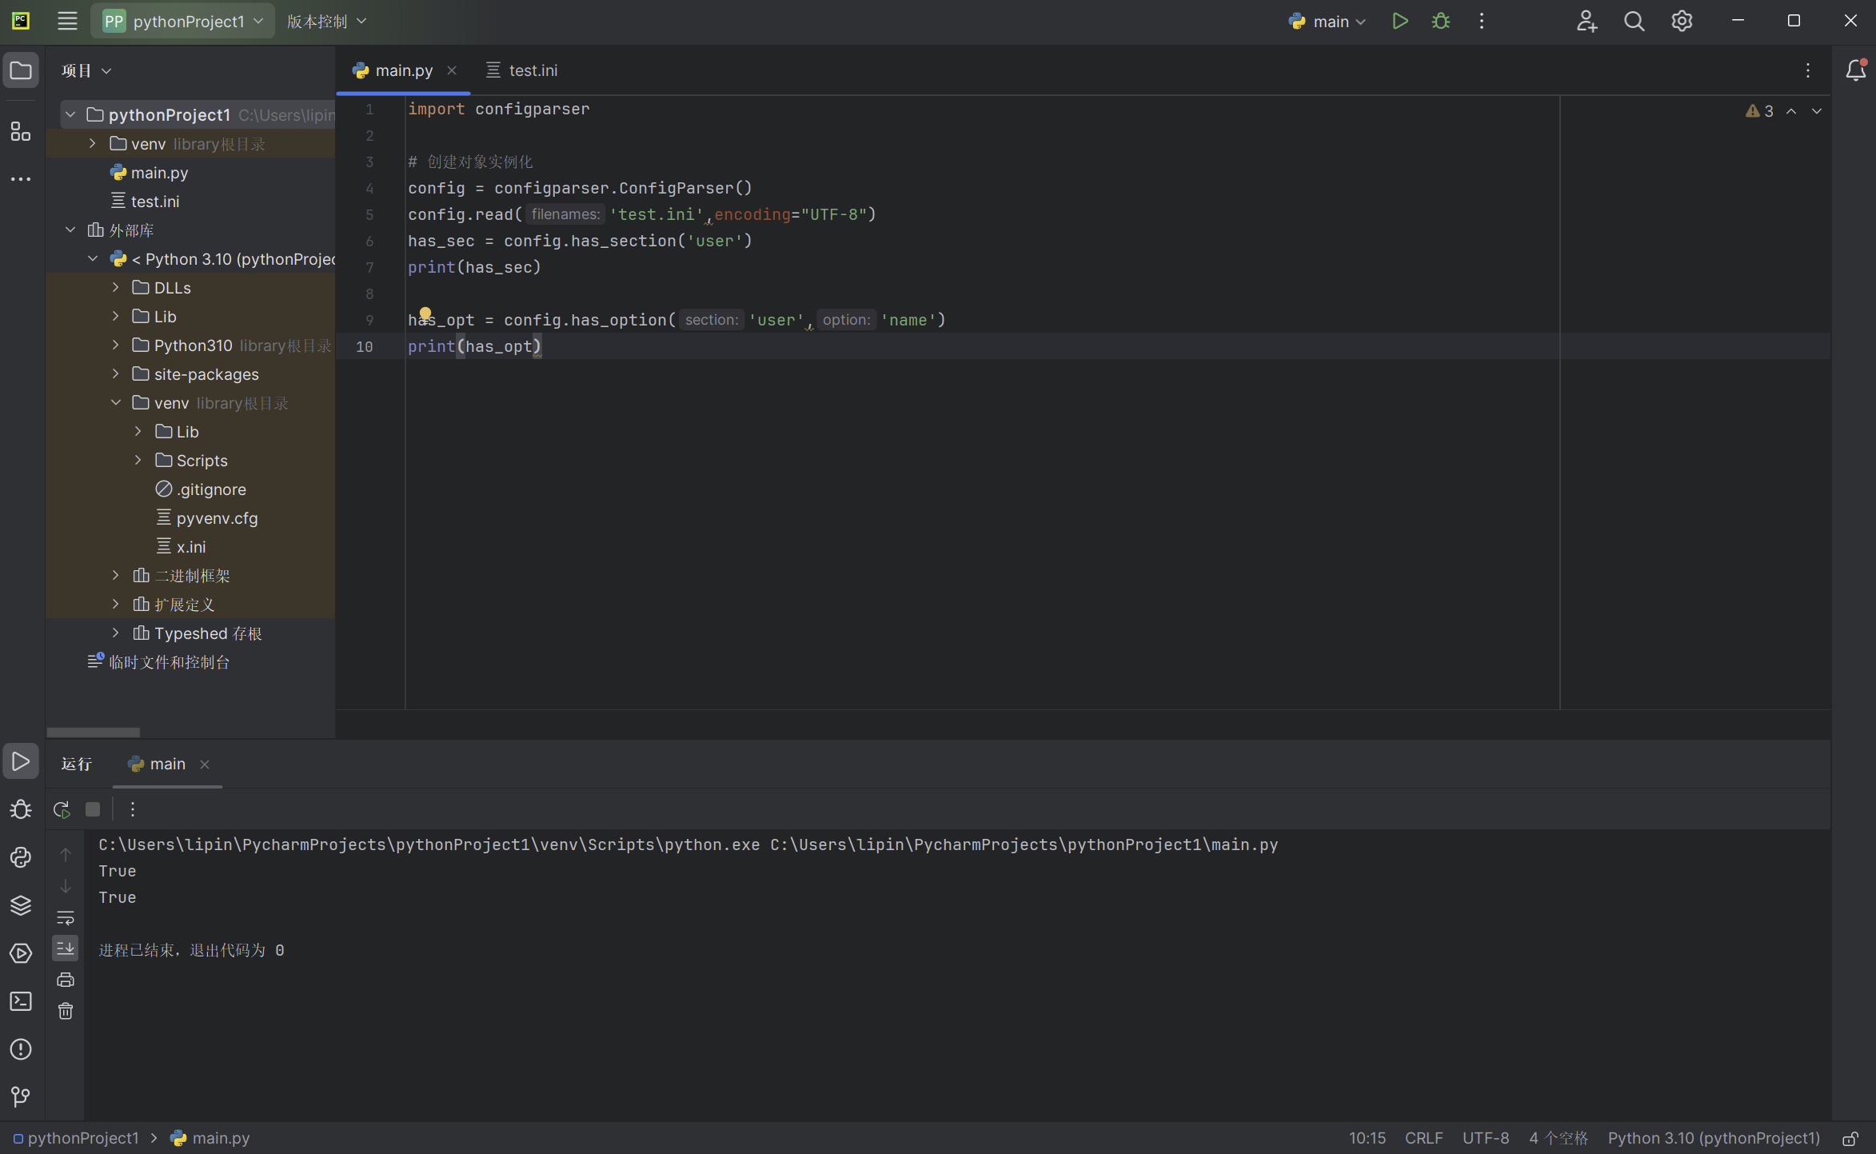Open editor tab options menu
This screenshot has height=1154, width=1876.
[1808, 70]
